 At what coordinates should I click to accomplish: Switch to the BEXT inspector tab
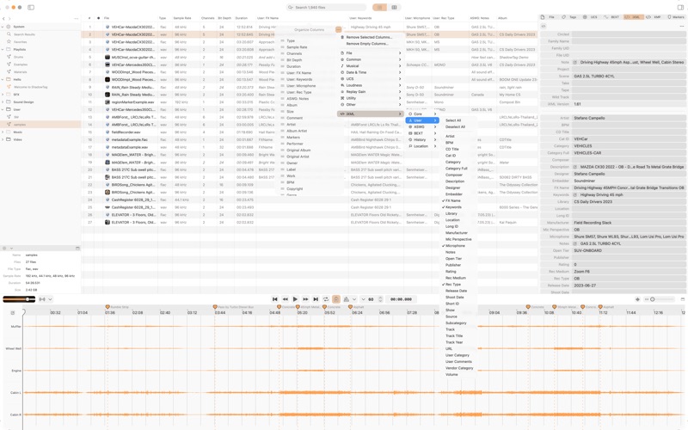tap(611, 17)
